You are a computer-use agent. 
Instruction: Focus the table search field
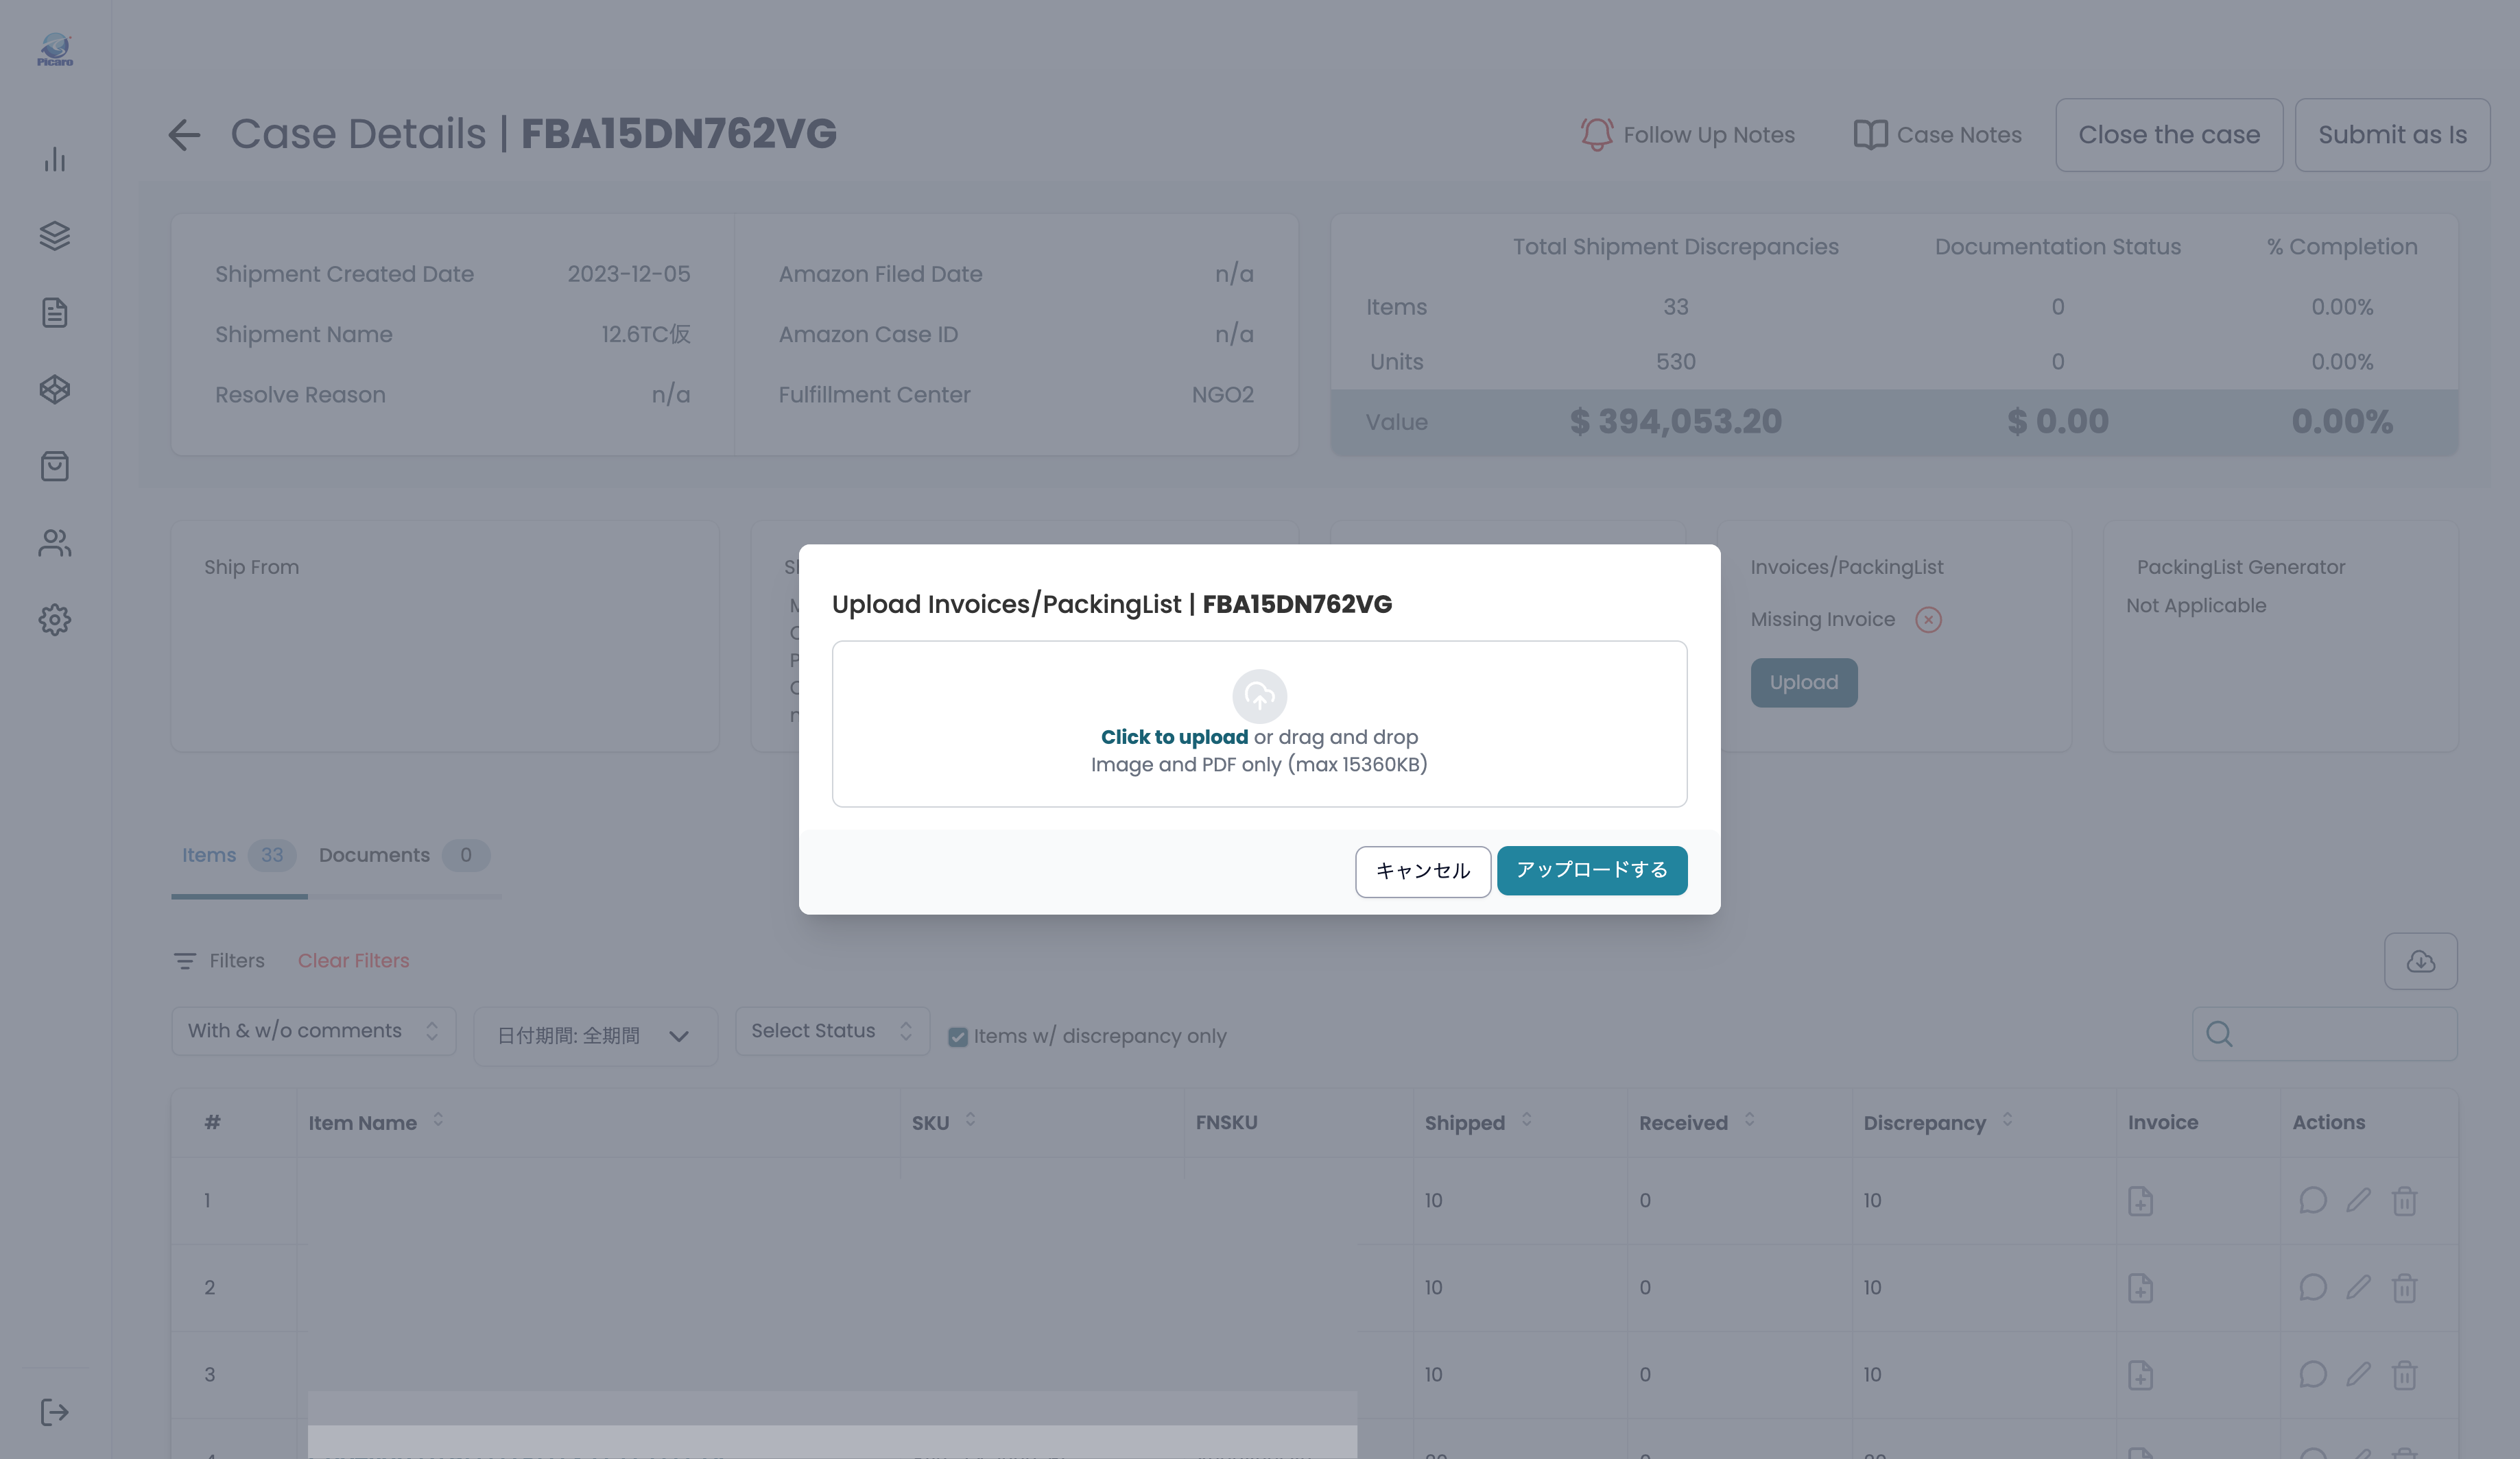tap(2324, 1035)
